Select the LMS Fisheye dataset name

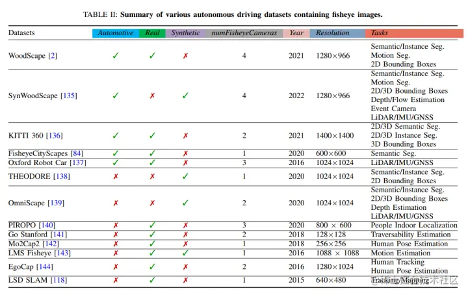30,253
